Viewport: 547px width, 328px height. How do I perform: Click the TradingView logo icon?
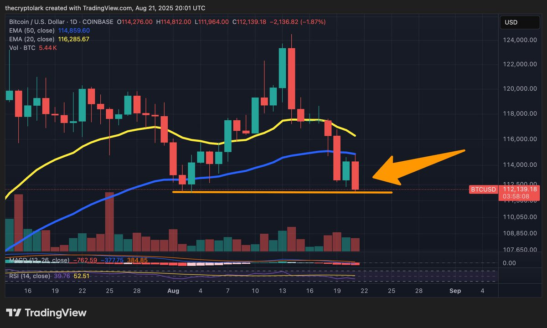coord(14,313)
